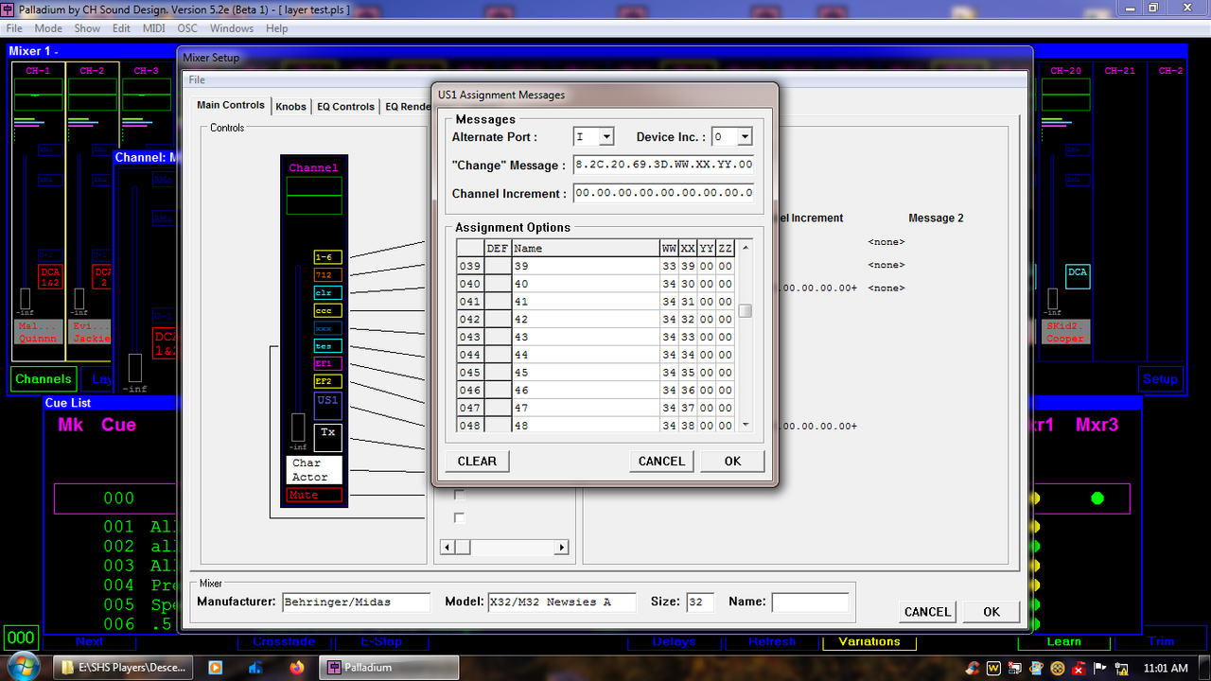Toggle DEF cell for row 045
Image resolution: width=1211 pixels, height=681 pixels.
[x=498, y=373]
